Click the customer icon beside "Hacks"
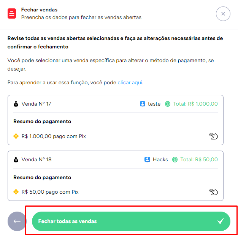238x236 pixels. 148,159
